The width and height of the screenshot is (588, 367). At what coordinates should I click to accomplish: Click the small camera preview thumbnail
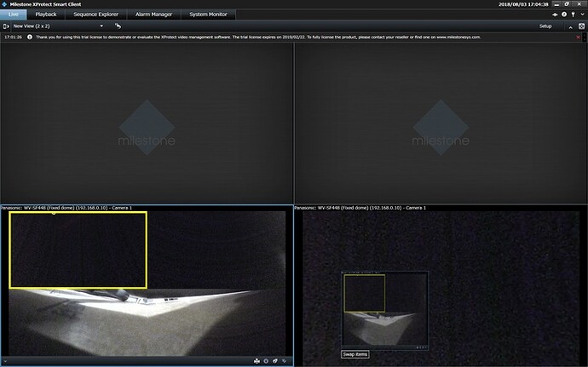(x=384, y=309)
